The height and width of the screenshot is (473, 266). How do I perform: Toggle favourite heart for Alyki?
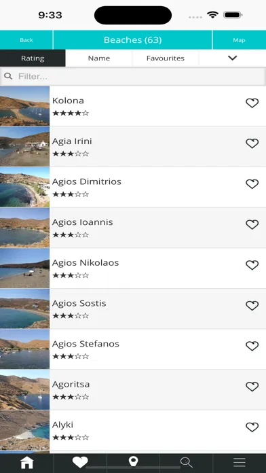tap(252, 427)
